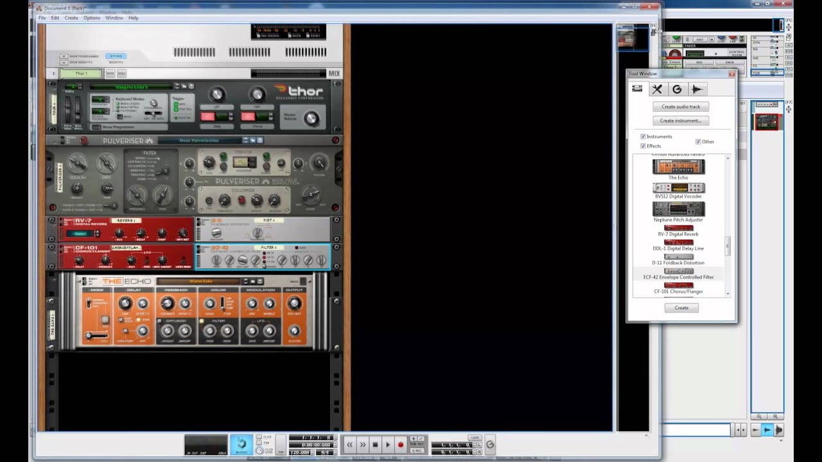The width and height of the screenshot is (822, 462).
Task: Select the RV-7 Digital Reverb rack device
Action: click(x=125, y=229)
